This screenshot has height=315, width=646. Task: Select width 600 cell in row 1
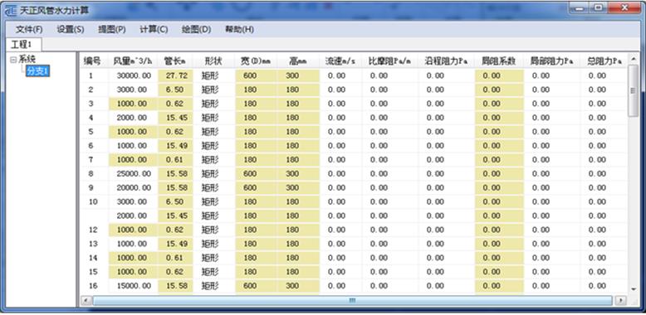point(256,75)
